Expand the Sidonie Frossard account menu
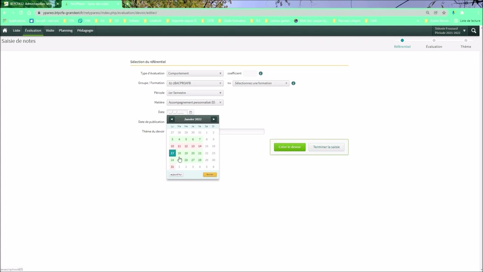This screenshot has height=272, width=483. (x=450, y=31)
